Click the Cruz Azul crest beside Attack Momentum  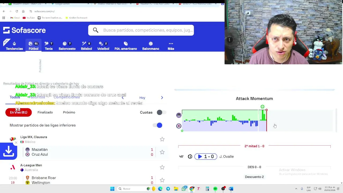pos(179,126)
